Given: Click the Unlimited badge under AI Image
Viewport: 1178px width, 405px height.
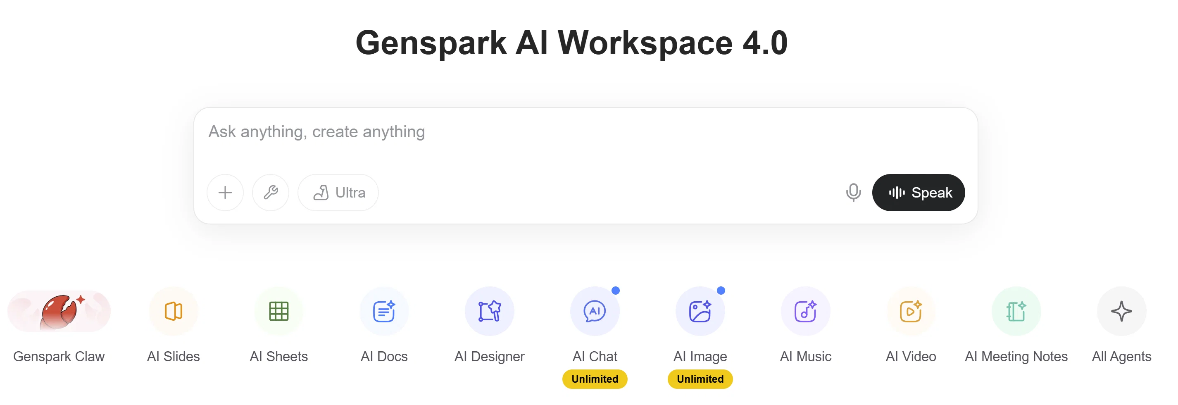Looking at the screenshot, I should coord(700,379).
